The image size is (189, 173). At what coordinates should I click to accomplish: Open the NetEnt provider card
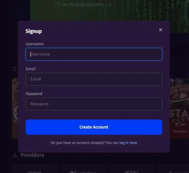[x=35, y=169]
